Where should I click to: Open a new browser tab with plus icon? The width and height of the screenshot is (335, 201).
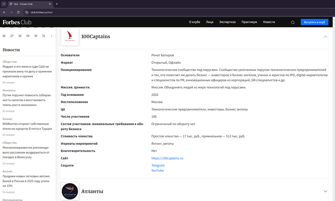click(57, 4)
